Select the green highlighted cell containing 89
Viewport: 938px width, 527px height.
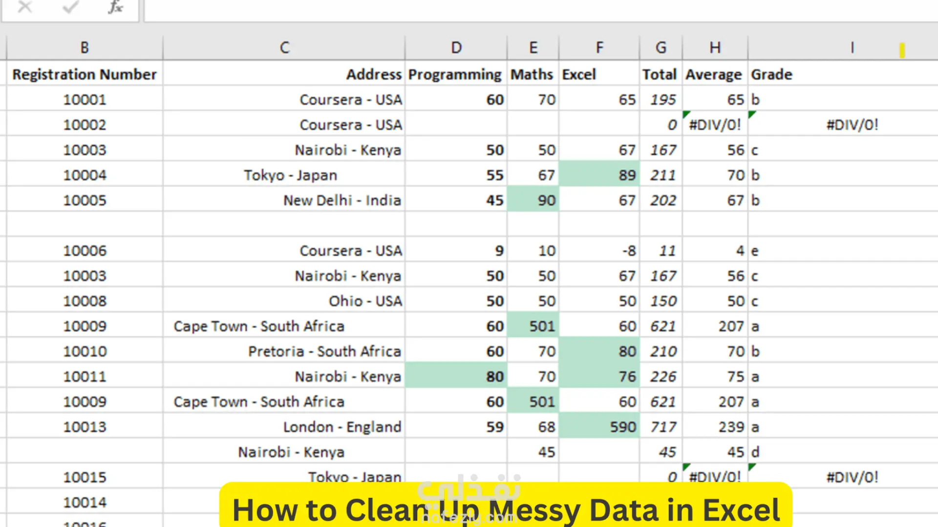[599, 175]
